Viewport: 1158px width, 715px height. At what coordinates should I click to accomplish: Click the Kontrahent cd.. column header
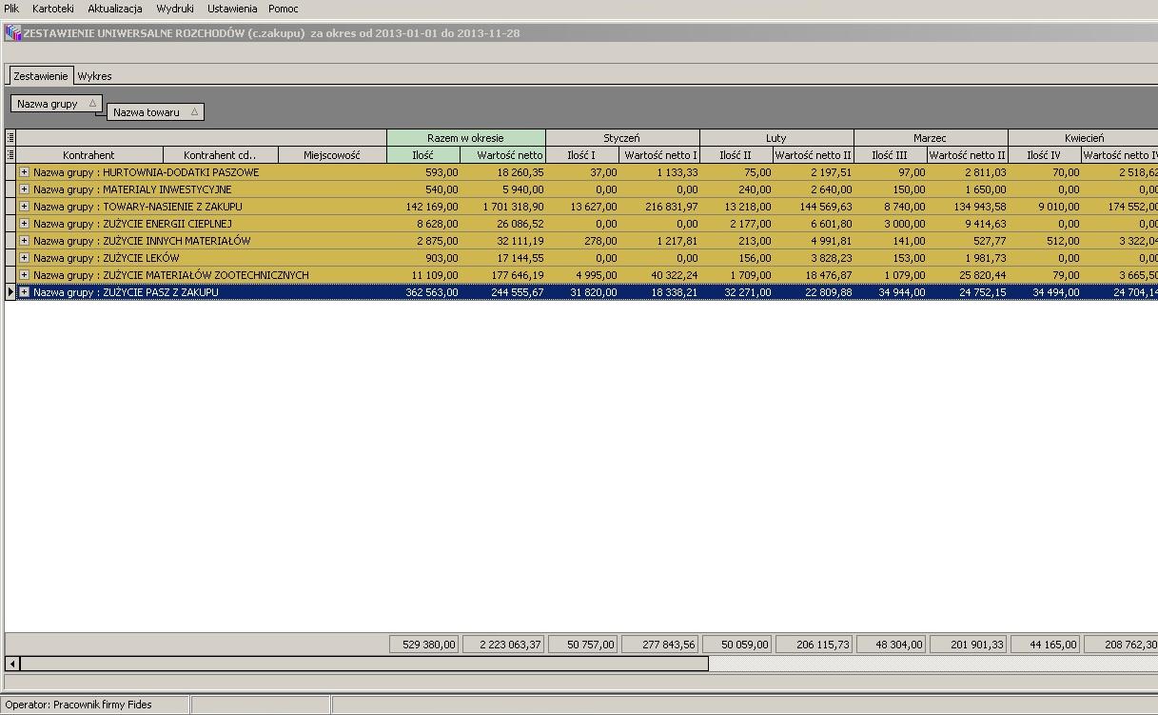click(220, 155)
